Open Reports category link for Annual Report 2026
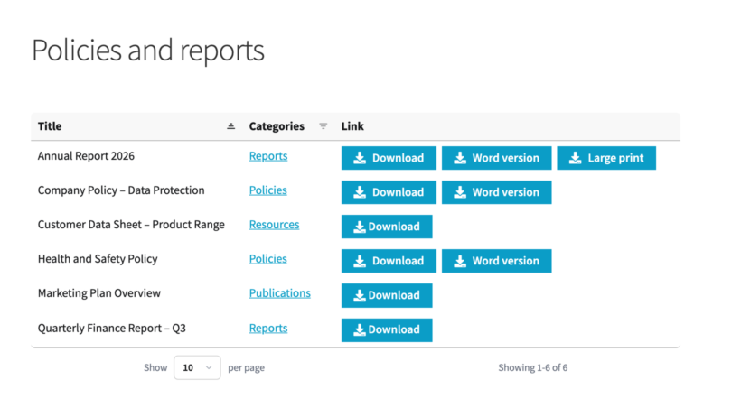This screenshot has height=417, width=741. click(268, 156)
